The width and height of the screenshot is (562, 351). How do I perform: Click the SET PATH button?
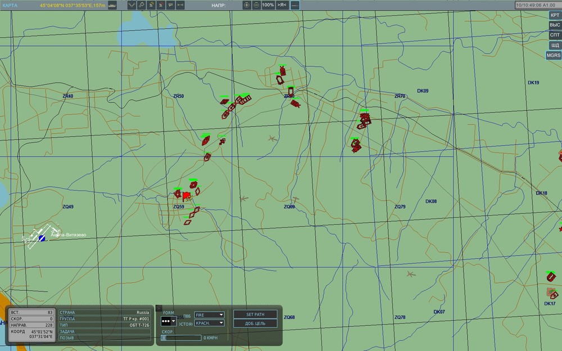click(x=255, y=314)
